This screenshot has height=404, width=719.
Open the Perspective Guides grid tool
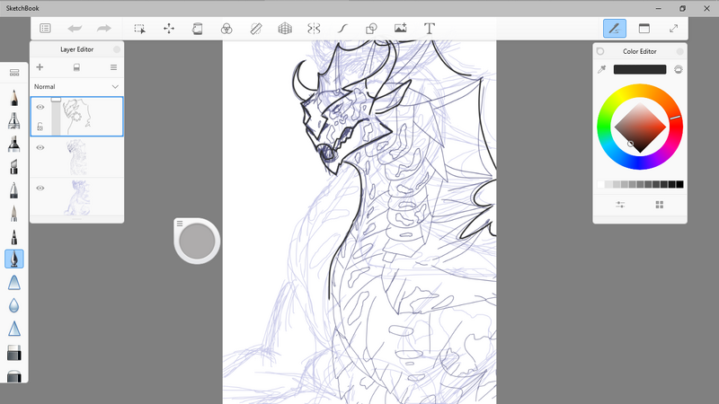click(x=285, y=29)
